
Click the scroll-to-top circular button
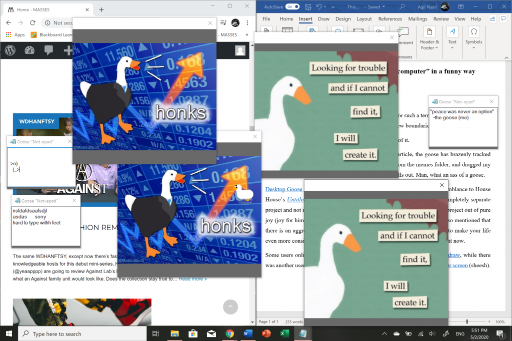point(230,307)
